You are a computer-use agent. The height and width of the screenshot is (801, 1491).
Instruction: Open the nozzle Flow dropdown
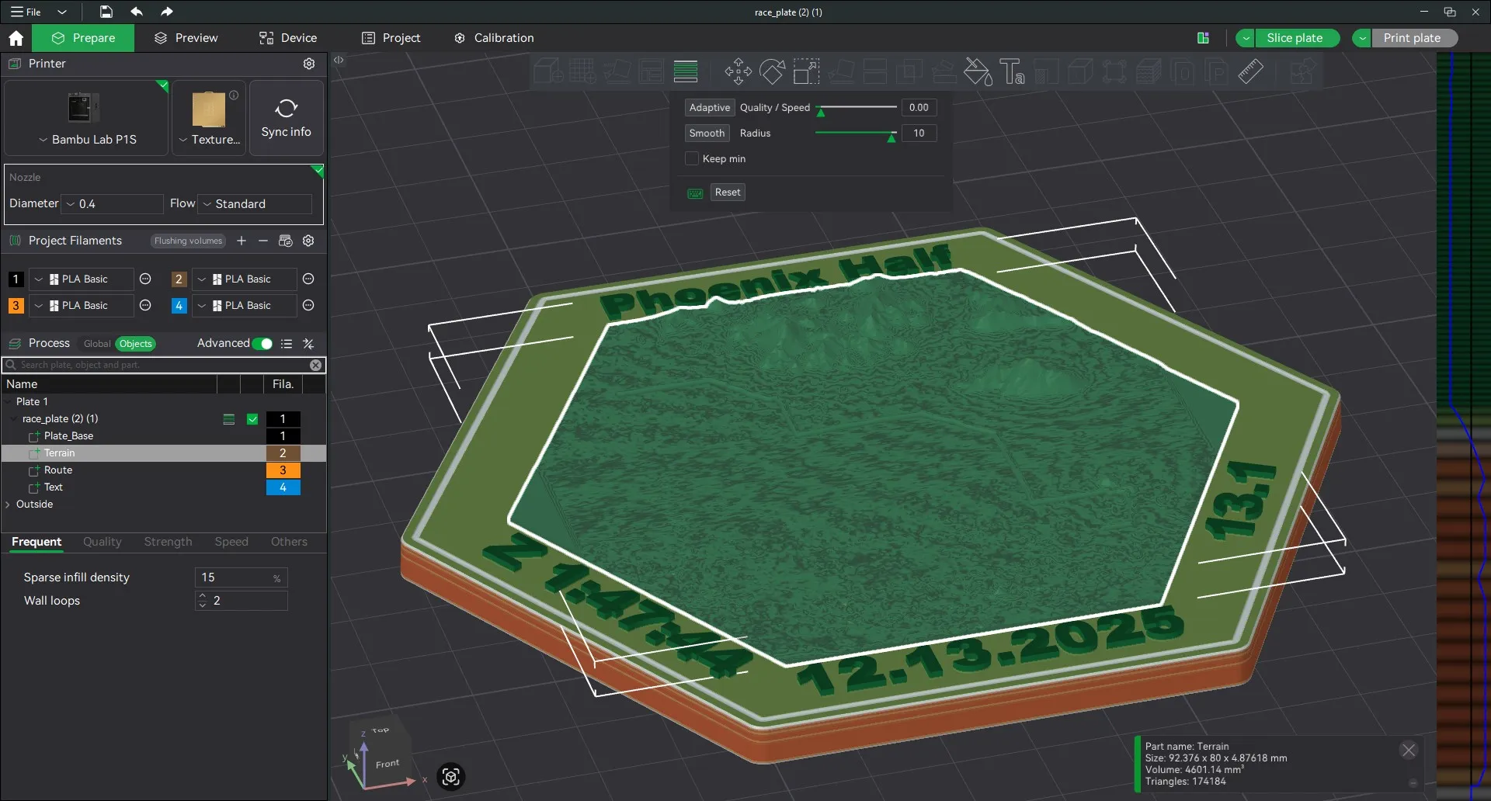[x=255, y=204]
